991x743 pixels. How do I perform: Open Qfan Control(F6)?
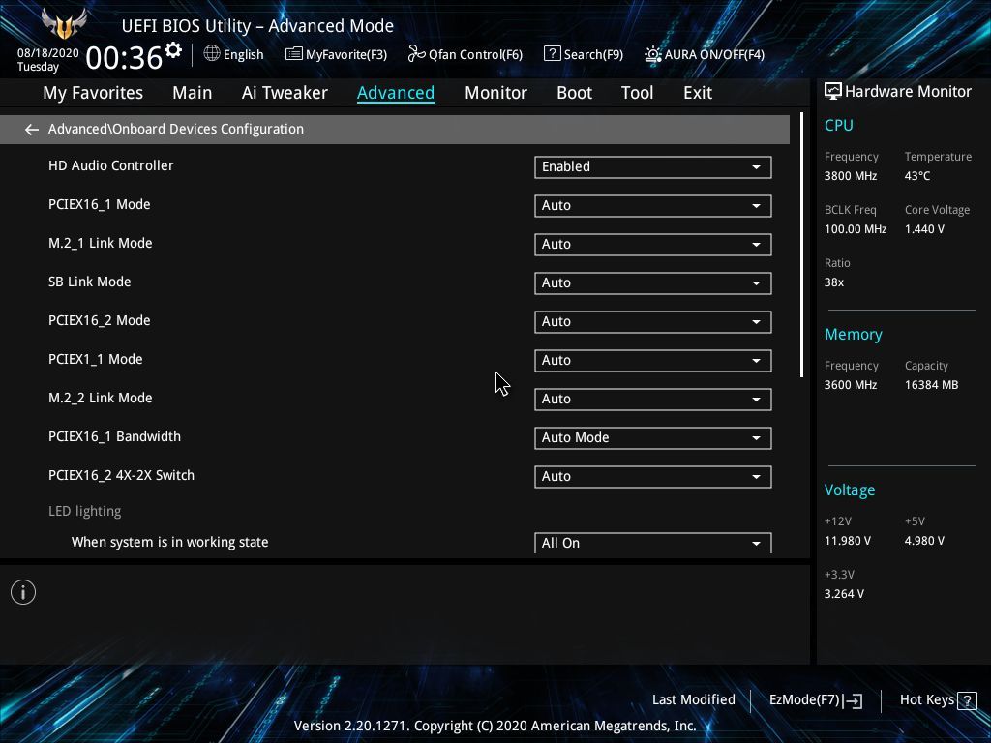(465, 54)
